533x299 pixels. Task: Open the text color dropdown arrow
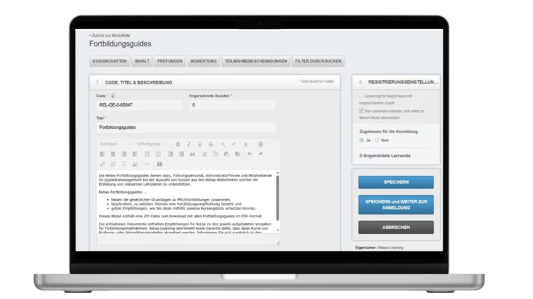[x=253, y=145]
